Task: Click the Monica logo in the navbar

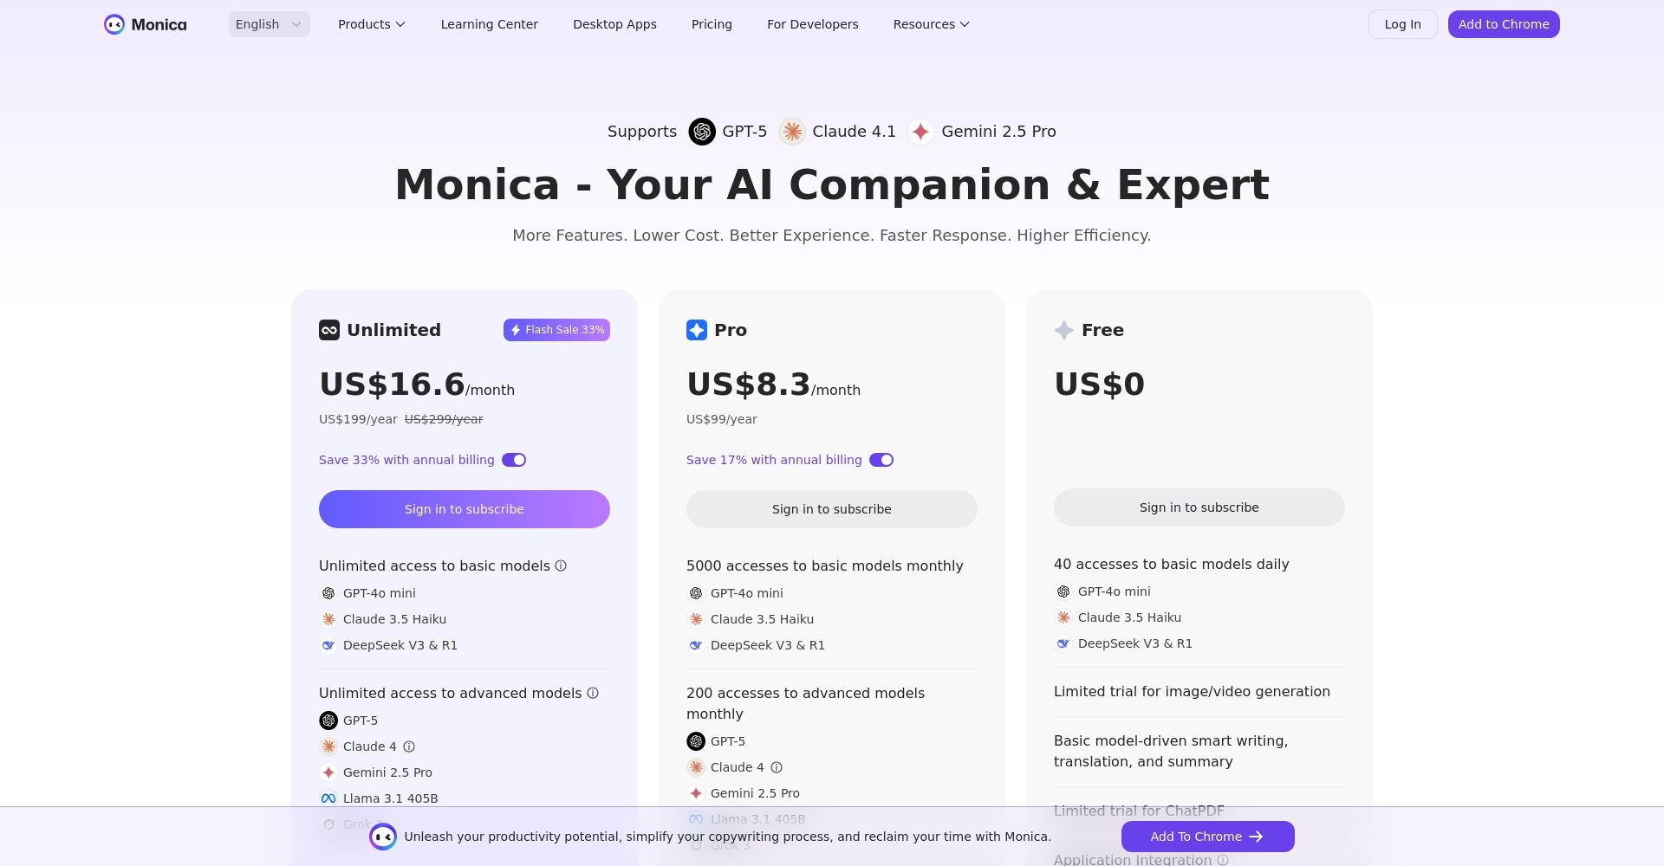Action: pos(144,24)
